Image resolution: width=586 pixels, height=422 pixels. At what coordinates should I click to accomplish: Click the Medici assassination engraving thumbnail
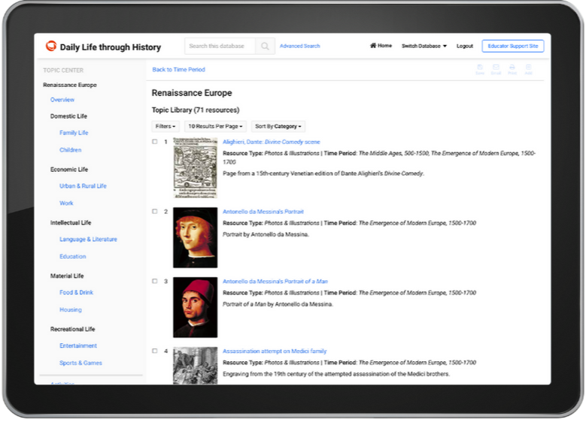click(195, 366)
